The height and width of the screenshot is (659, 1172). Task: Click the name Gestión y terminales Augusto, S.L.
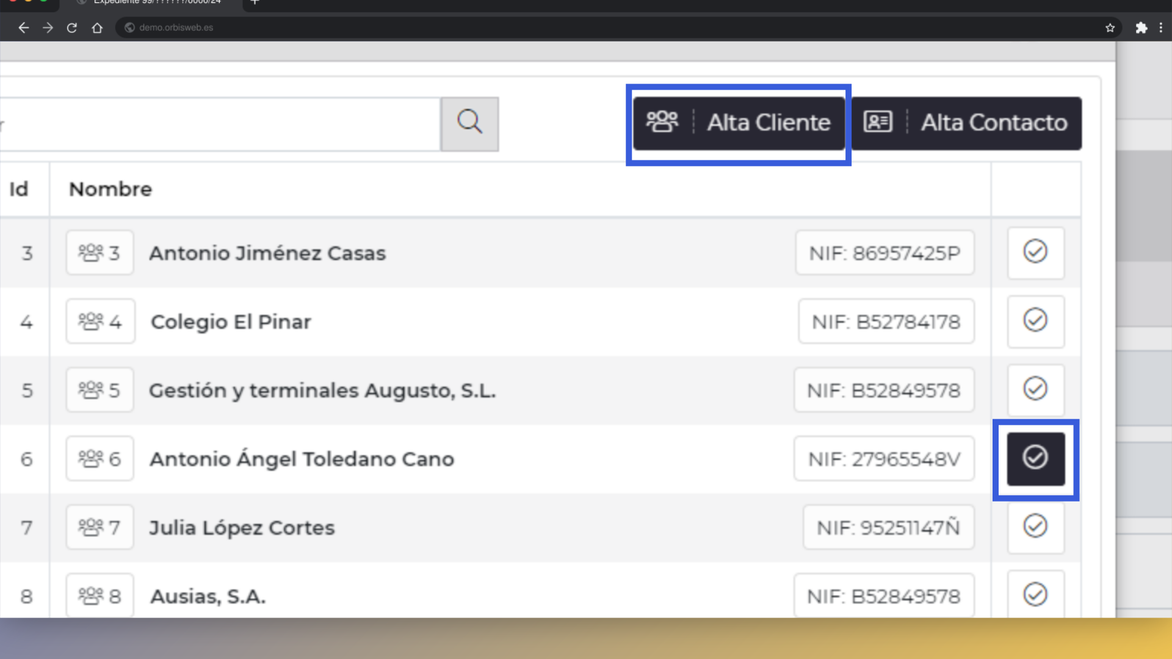322,391
